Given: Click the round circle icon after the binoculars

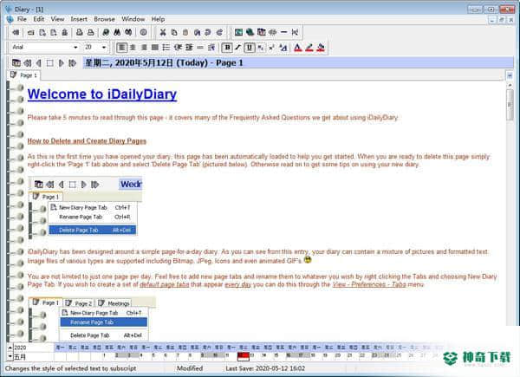Looking at the screenshot, I should pos(143,32).
